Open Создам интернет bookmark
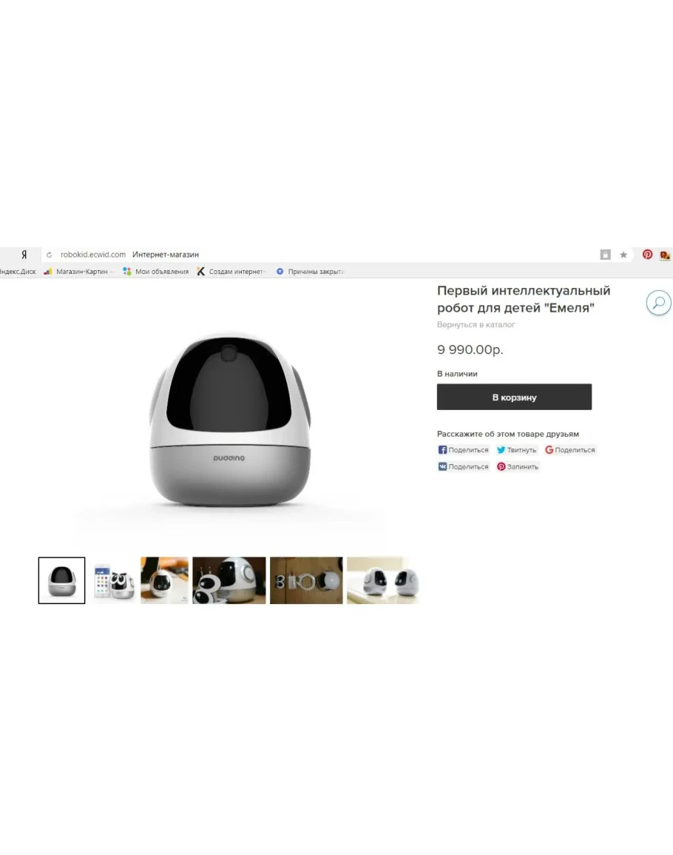 tap(231, 272)
